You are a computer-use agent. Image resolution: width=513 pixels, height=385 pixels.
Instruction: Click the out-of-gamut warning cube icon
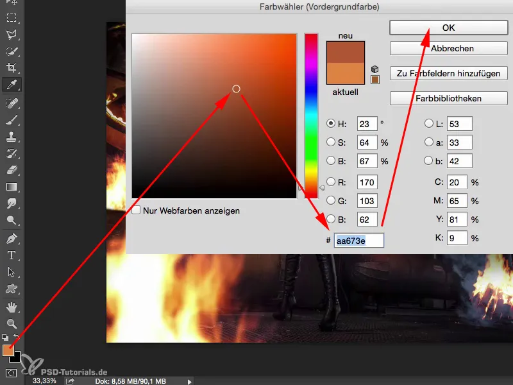375,69
